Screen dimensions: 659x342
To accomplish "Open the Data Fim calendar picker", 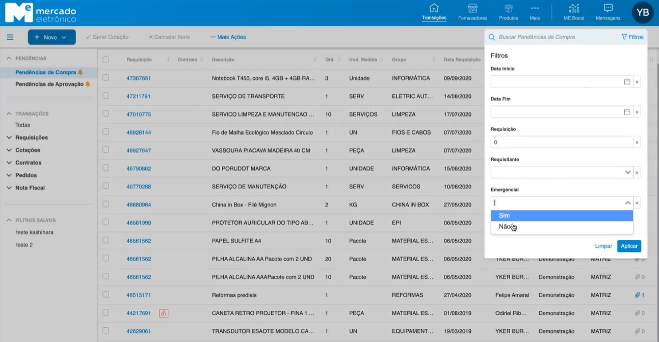I will click(x=627, y=112).
